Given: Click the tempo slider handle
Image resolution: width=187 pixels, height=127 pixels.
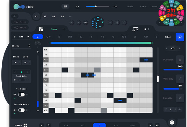Looking at the screenshot, I should [x=96, y=6].
